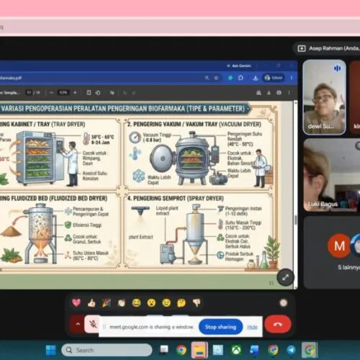Rotate the PDF page counterclockwise
Screen dimensions: 360x360
coord(98,93)
